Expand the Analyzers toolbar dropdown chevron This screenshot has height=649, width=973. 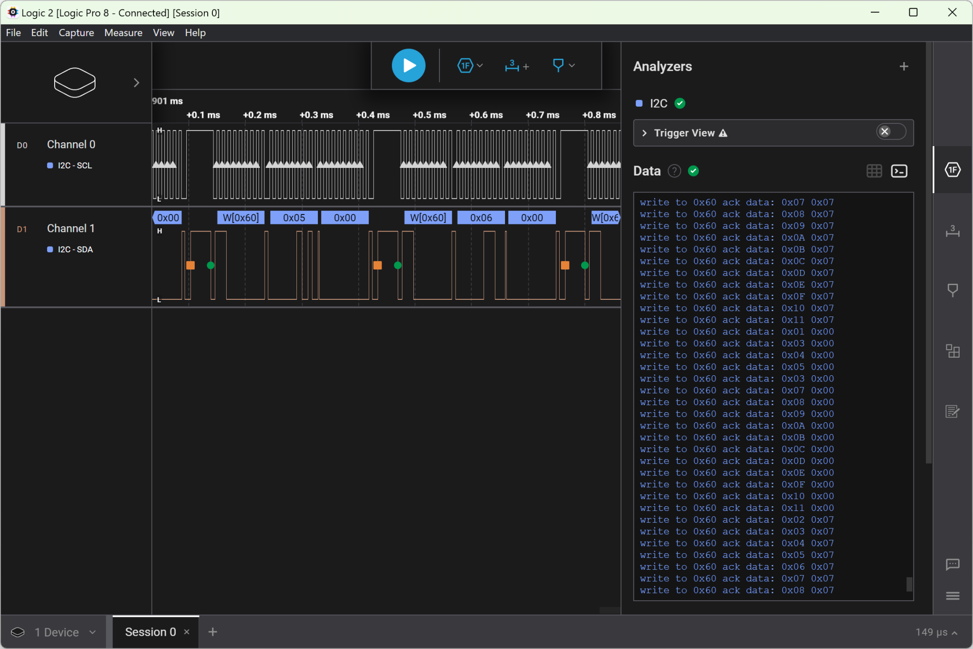pyautogui.click(x=480, y=65)
